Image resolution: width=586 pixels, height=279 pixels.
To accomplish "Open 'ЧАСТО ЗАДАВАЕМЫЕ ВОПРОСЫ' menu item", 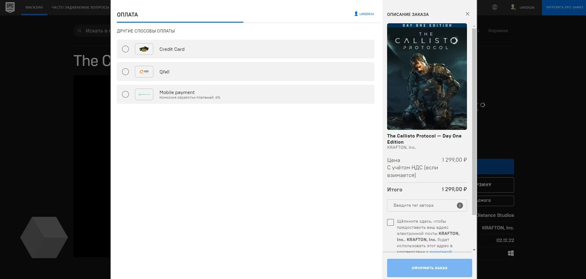I will pyautogui.click(x=80, y=7).
